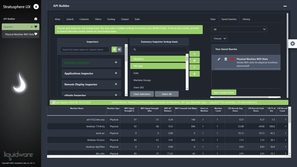Viewport: 297px width, 167px height.
Task: Collapse the Favorites sidebar section
Action: [x=32, y=27]
